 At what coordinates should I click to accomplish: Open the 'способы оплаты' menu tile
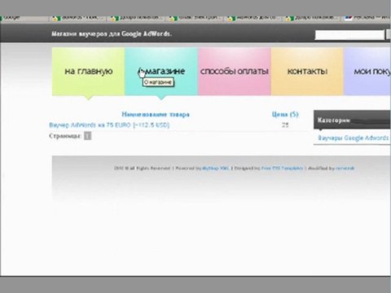235,72
